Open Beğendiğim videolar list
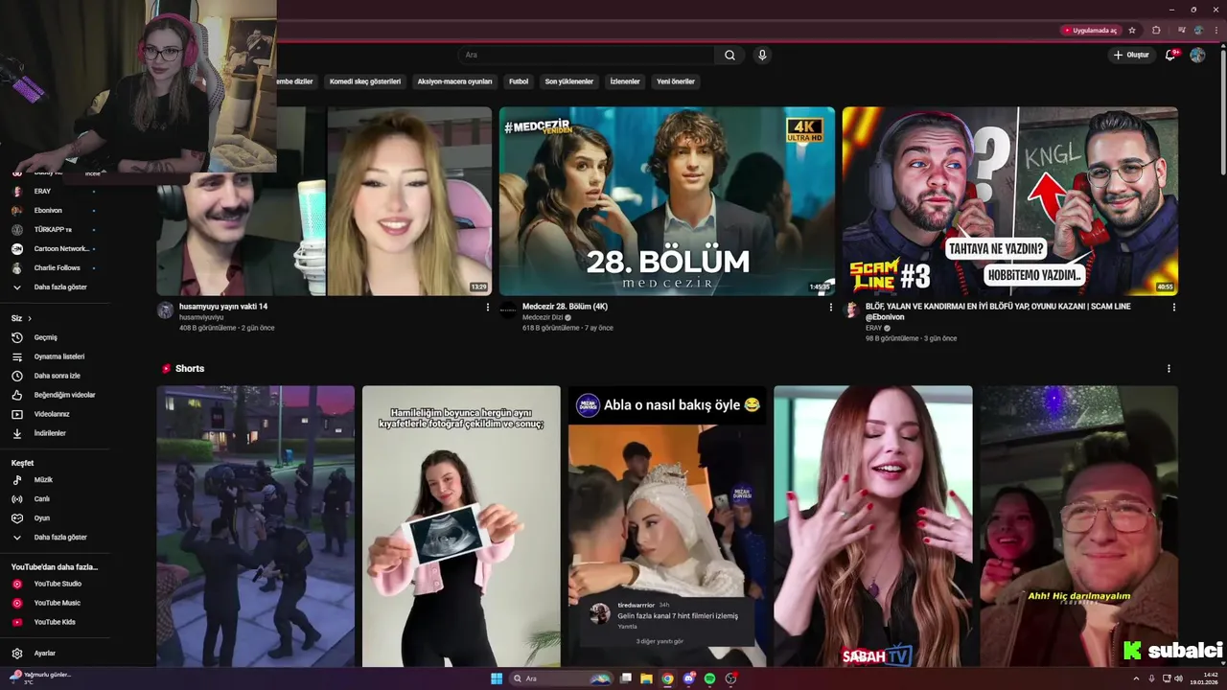The image size is (1227, 690). click(x=54, y=395)
